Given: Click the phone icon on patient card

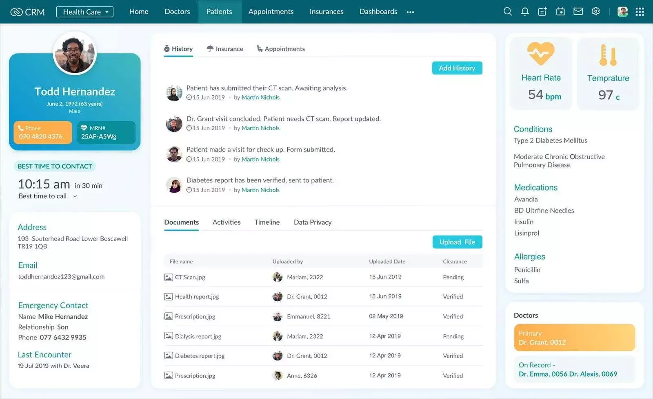Looking at the screenshot, I should (20, 128).
